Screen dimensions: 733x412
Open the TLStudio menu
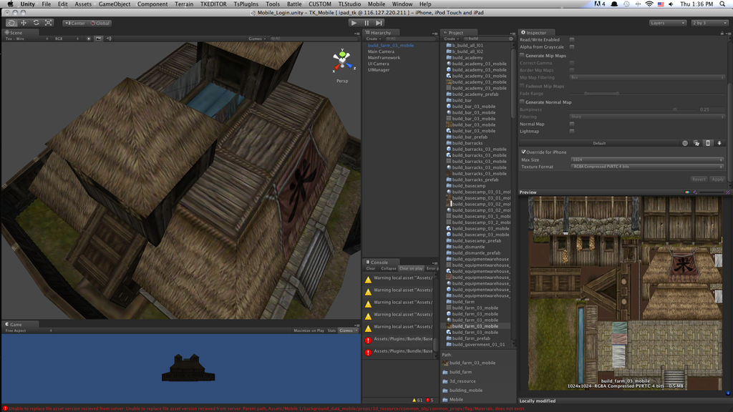[349, 4]
